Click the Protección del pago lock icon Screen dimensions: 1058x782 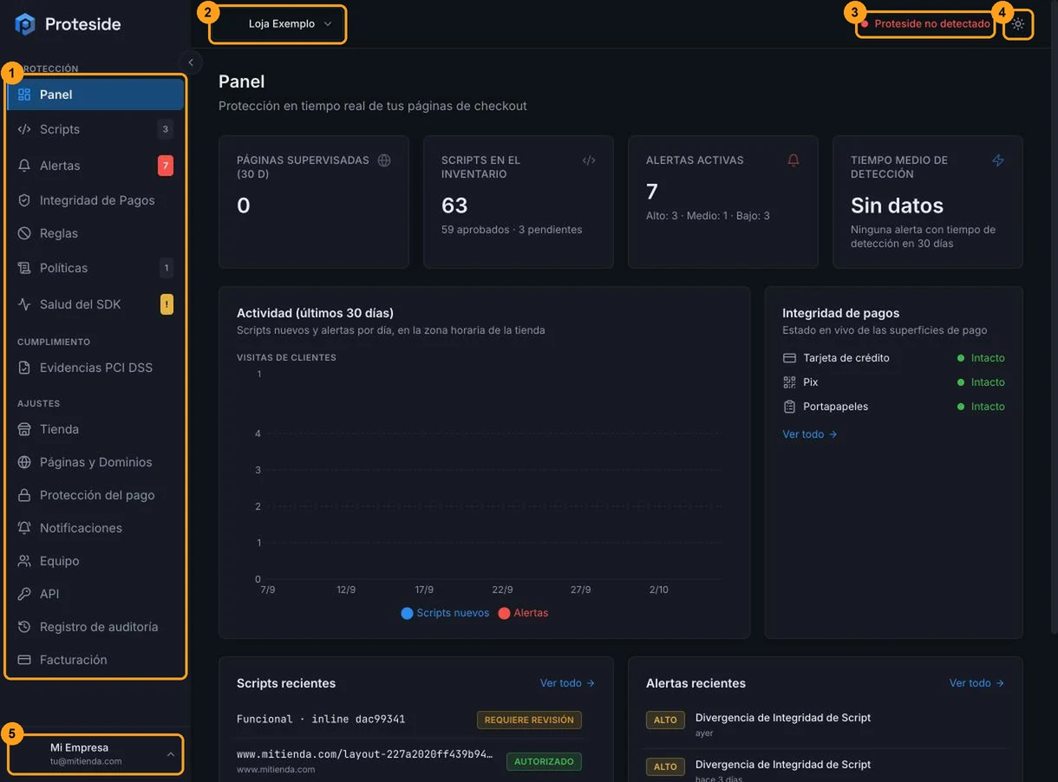pos(24,495)
